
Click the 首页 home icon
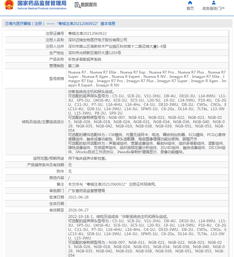(x=190, y=3)
